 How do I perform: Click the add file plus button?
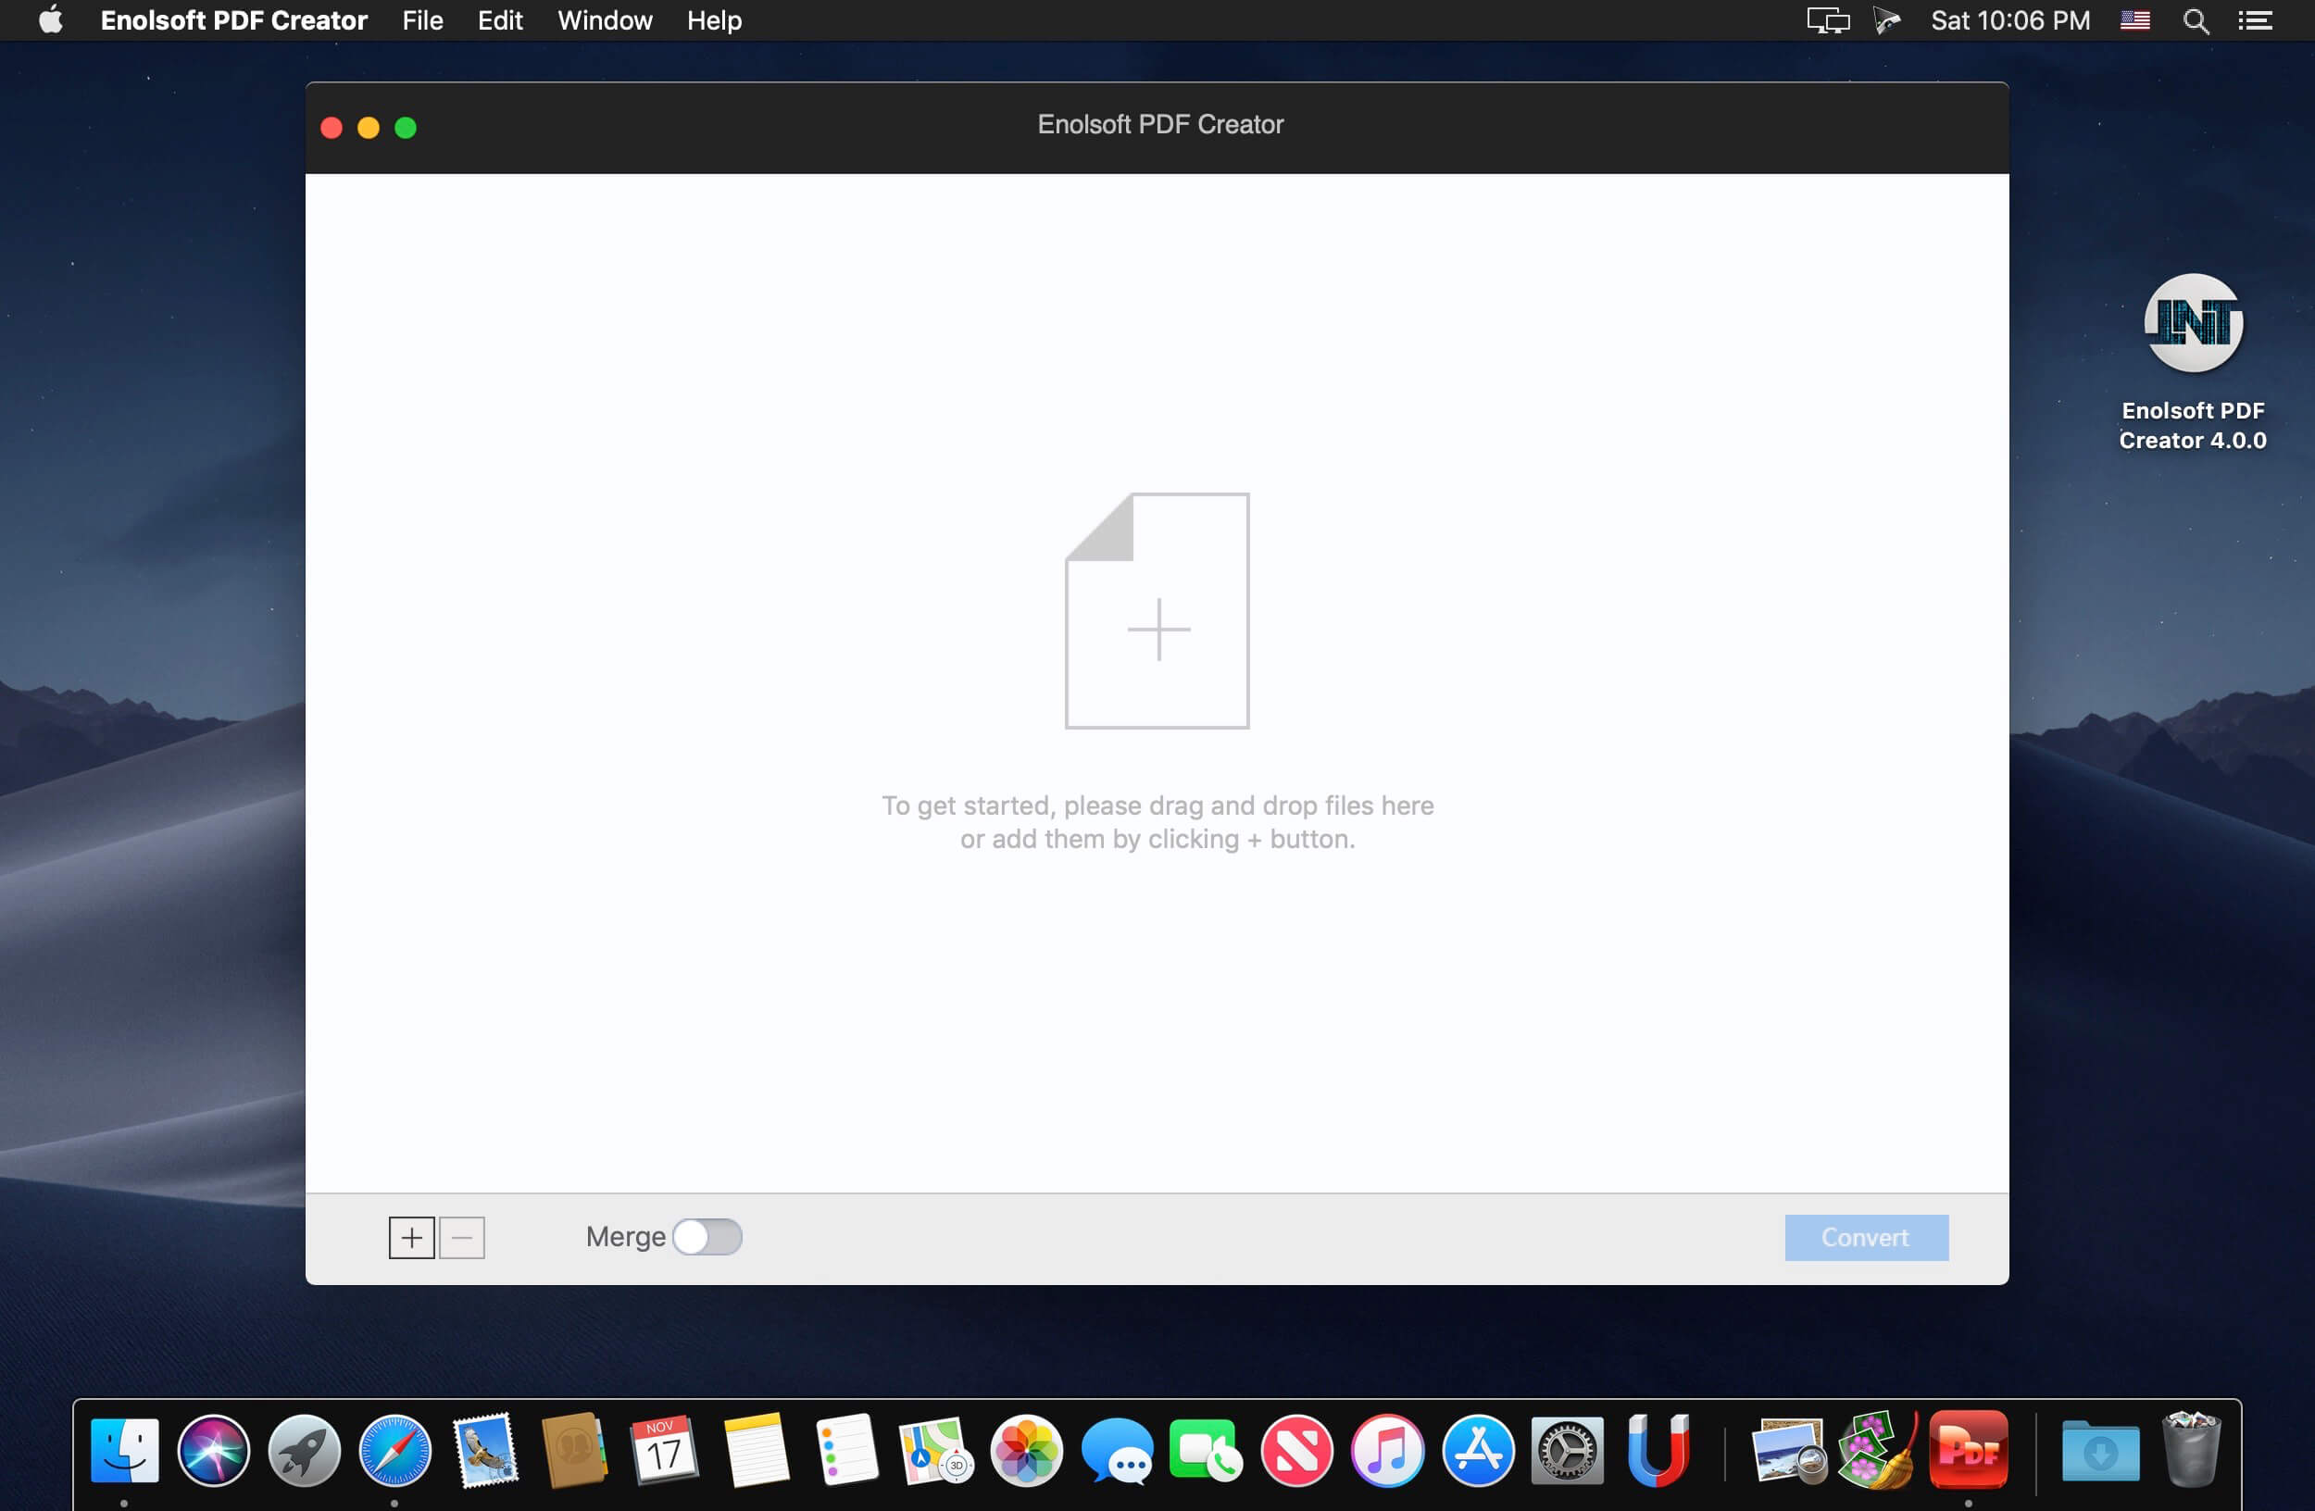pos(411,1238)
